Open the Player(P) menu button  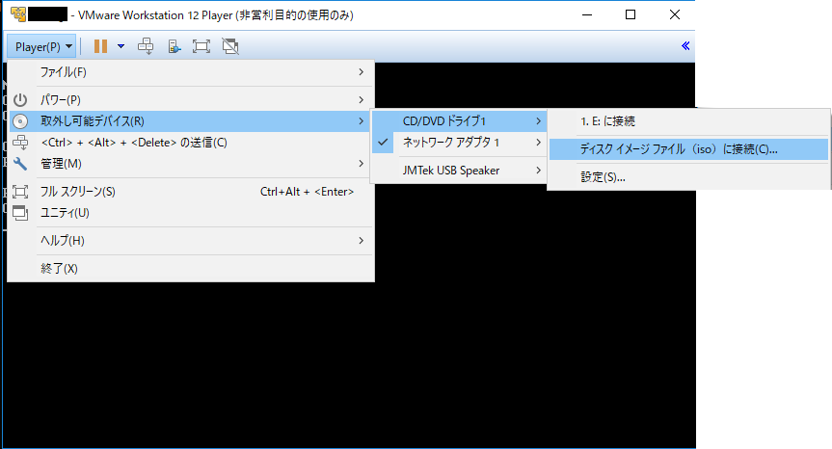tap(42, 46)
